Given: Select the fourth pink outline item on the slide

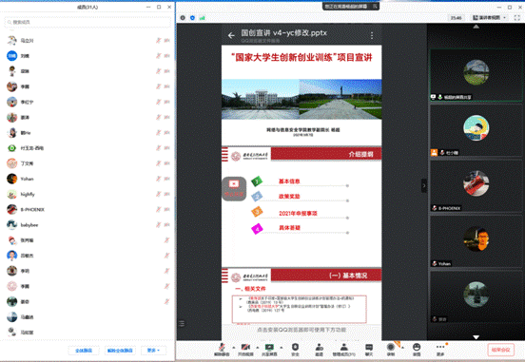Looking at the screenshot, I should click(290, 228).
